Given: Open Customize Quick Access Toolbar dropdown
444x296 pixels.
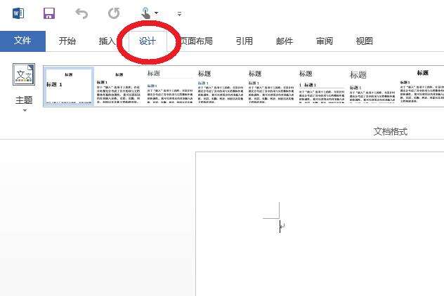Looking at the screenshot, I should click(x=179, y=13).
